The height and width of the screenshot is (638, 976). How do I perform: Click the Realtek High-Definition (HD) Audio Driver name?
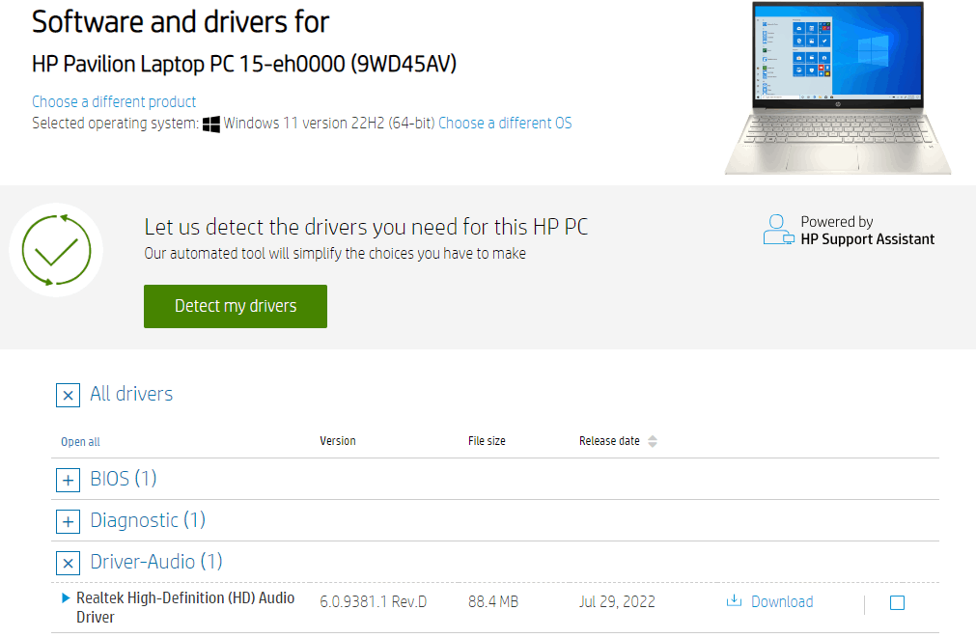click(185, 607)
